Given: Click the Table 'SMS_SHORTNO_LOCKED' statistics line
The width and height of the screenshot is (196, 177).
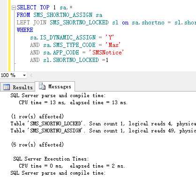Looking at the screenshot, I should click(x=103, y=123).
